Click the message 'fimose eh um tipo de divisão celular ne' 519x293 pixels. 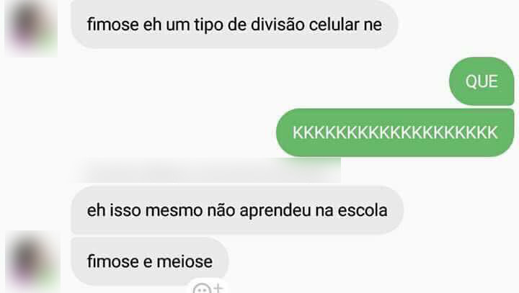click(234, 24)
